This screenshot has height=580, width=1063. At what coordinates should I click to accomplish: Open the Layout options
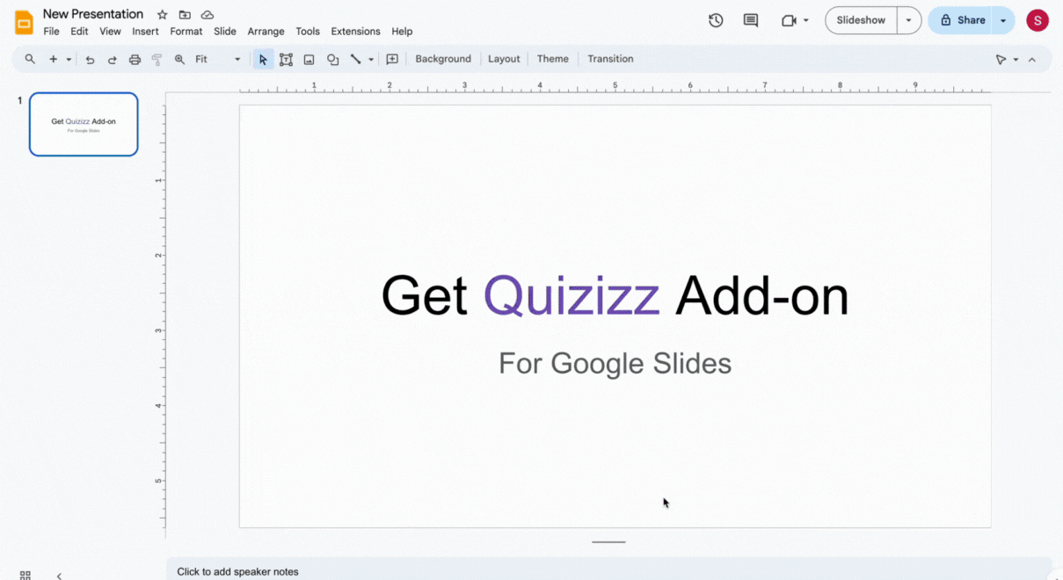[x=504, y=59]
